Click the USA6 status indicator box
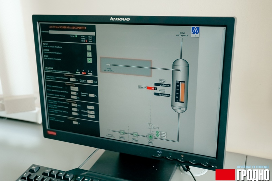 [94, 41]
